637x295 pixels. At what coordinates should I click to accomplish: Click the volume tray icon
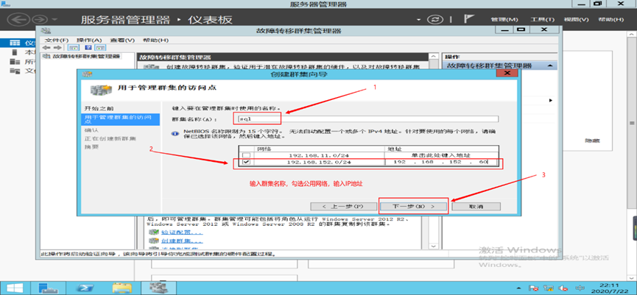pyautogui.click(x=562, y=288)
